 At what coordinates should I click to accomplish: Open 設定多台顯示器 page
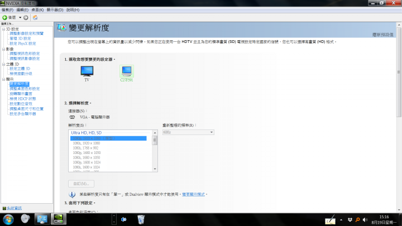point(22,114)
